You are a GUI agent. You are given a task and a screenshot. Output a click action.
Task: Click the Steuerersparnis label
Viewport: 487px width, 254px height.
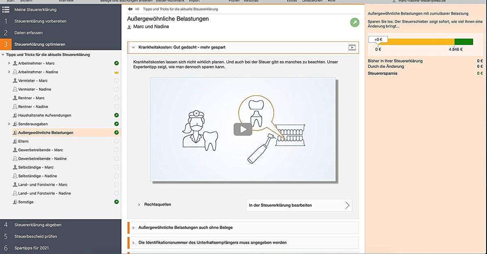383,74
